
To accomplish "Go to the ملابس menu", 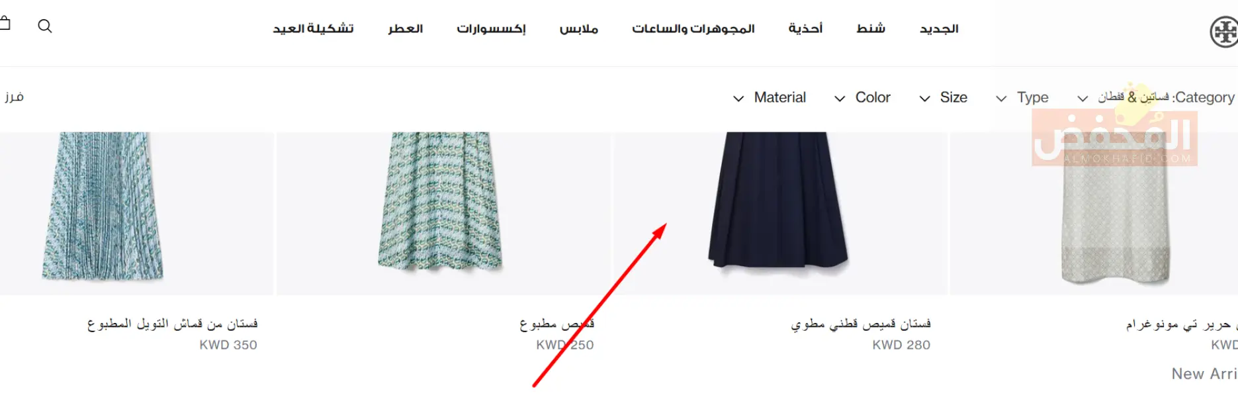I will (579, 28).
